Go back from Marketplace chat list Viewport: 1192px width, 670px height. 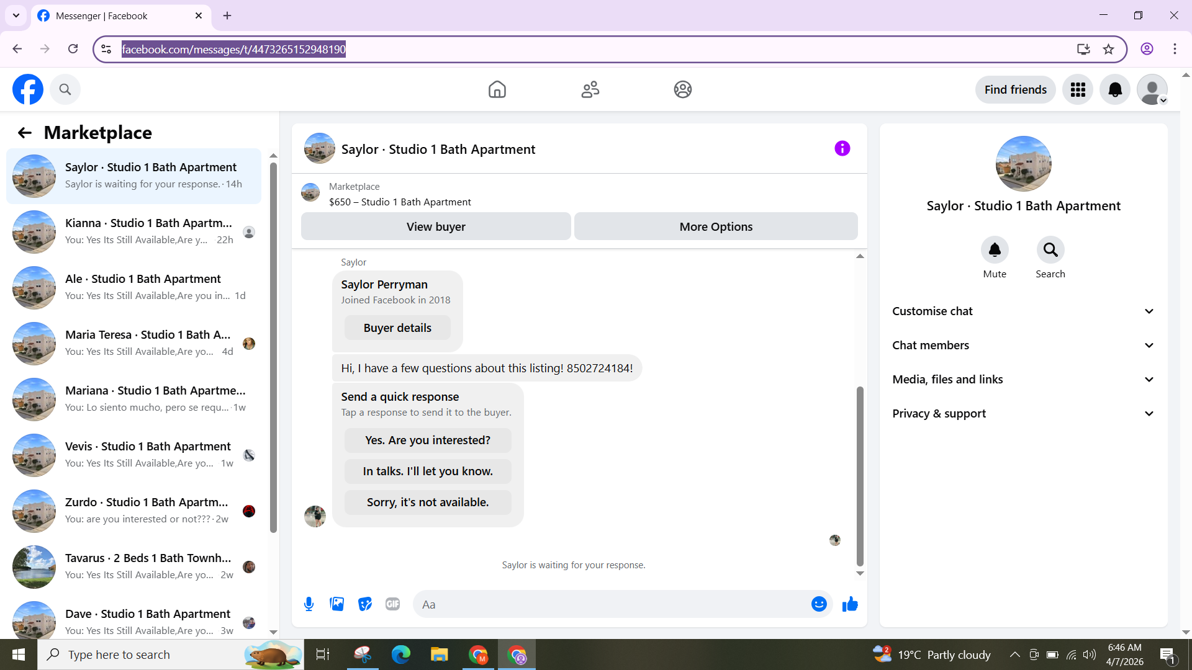click(24, 133)
